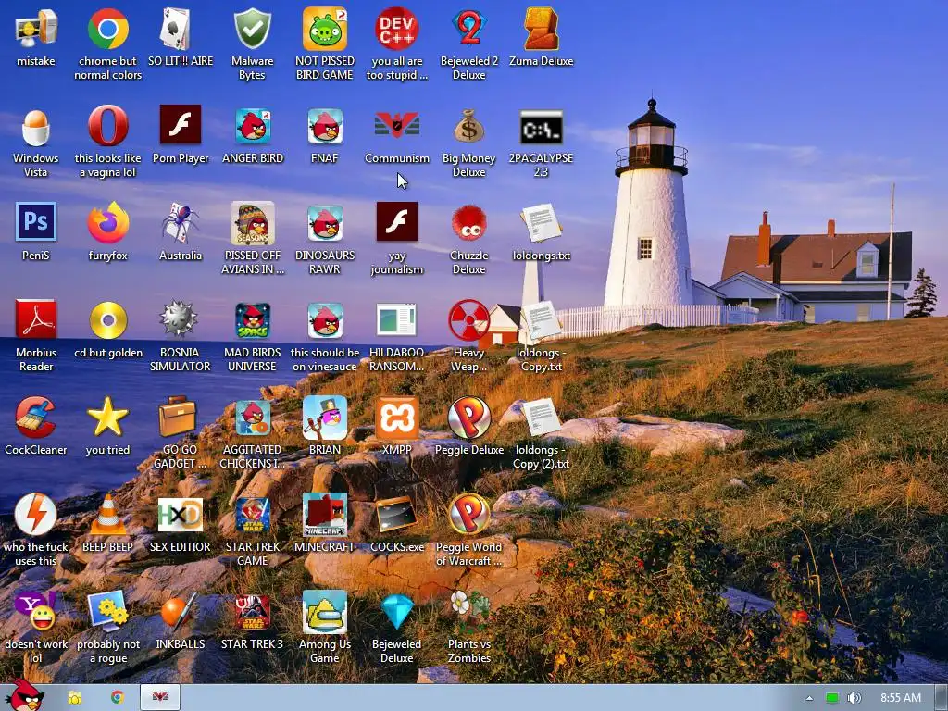
Task: Open the angry bird Start button
Action: click(x=24, y=694)
